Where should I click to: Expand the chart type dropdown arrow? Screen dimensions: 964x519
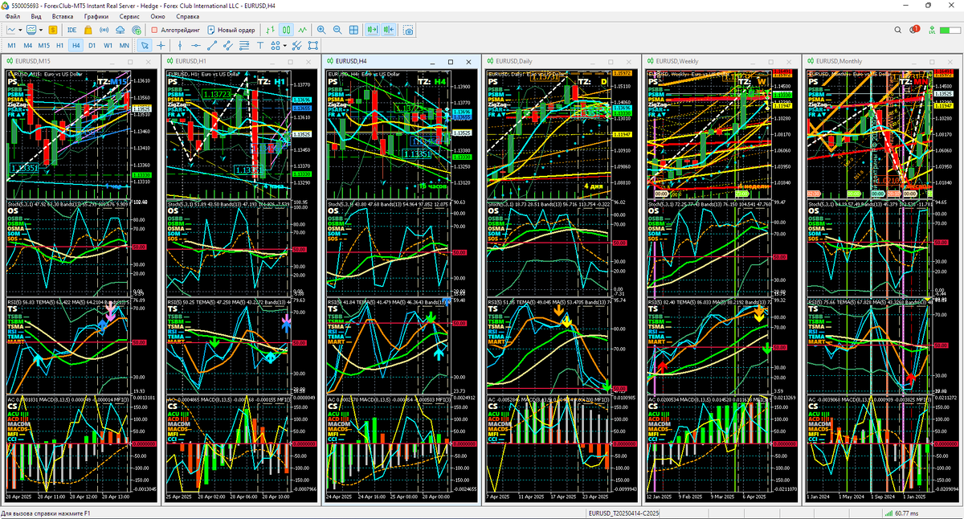20,30
